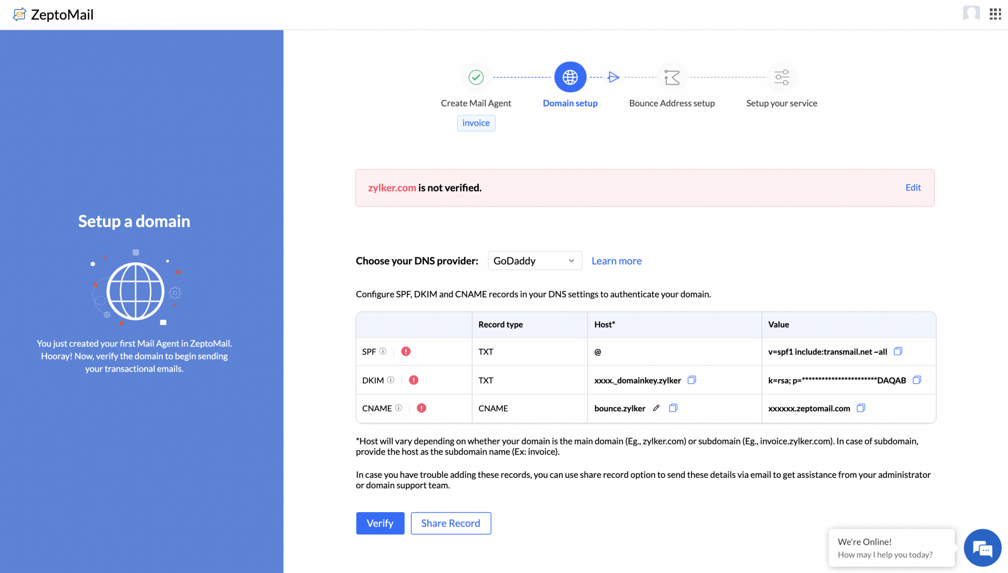The image size is (1008, 573).
Task: Copy the CNAME host bounce.zylker
Action: click(x=673, y=408)
